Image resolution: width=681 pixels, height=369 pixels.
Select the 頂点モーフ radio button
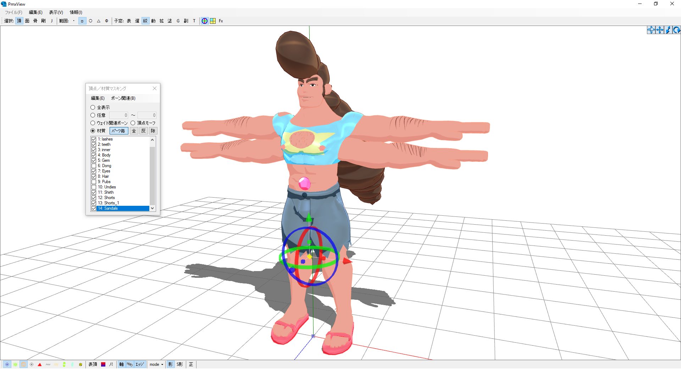(x=143, y=123)
